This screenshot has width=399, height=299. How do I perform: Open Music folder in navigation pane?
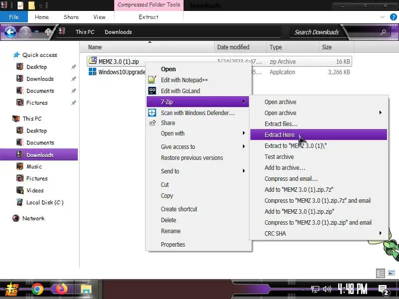click(x=34, y=166)
